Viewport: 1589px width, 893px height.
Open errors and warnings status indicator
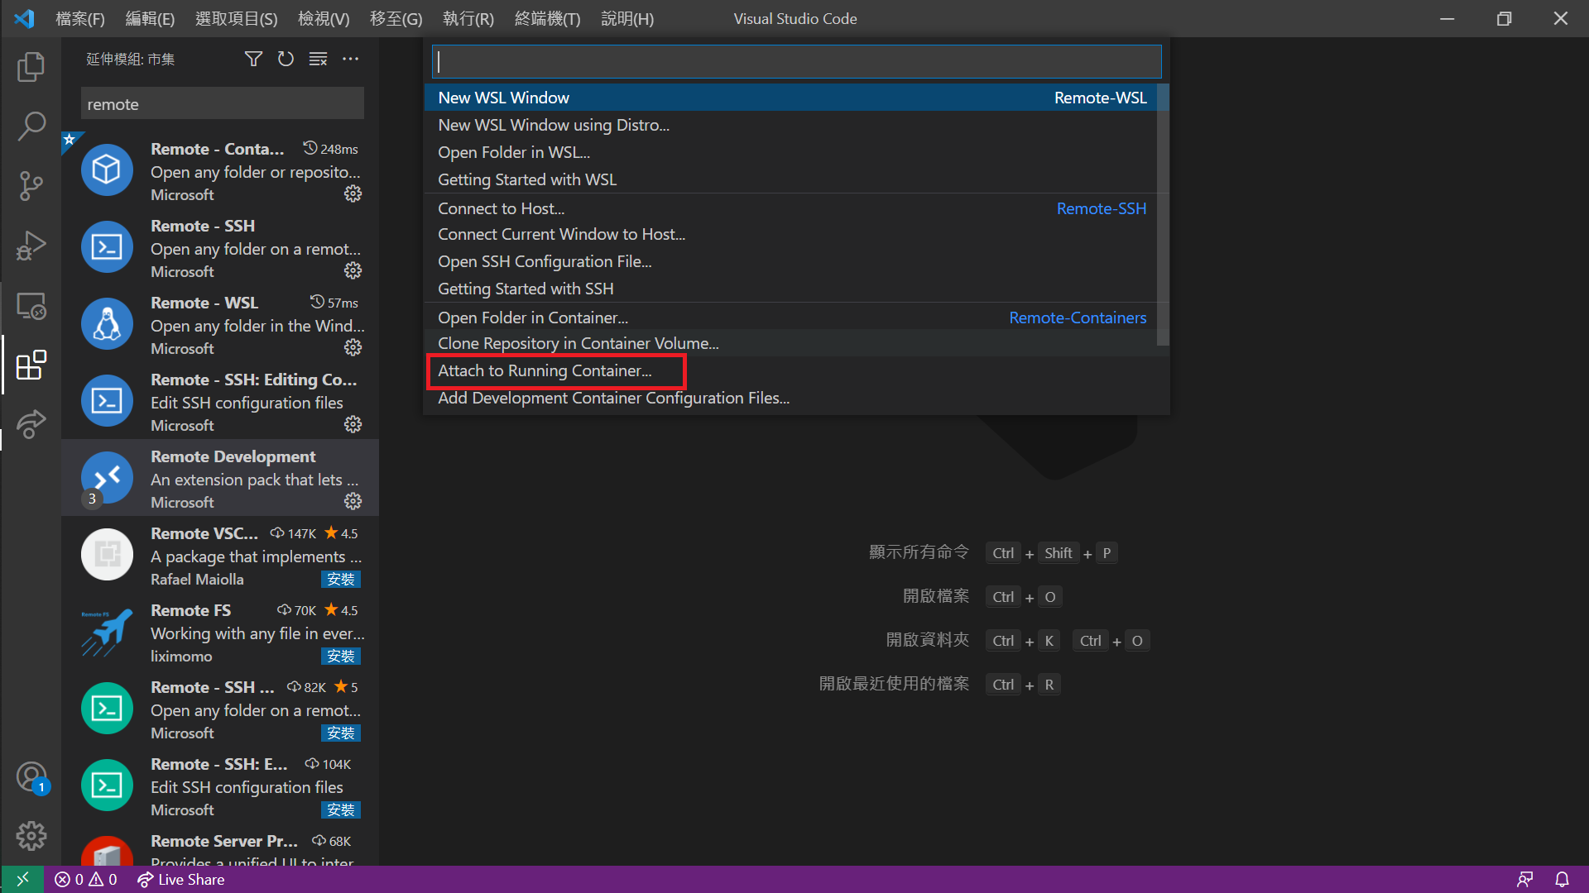(x=86, y=879)
